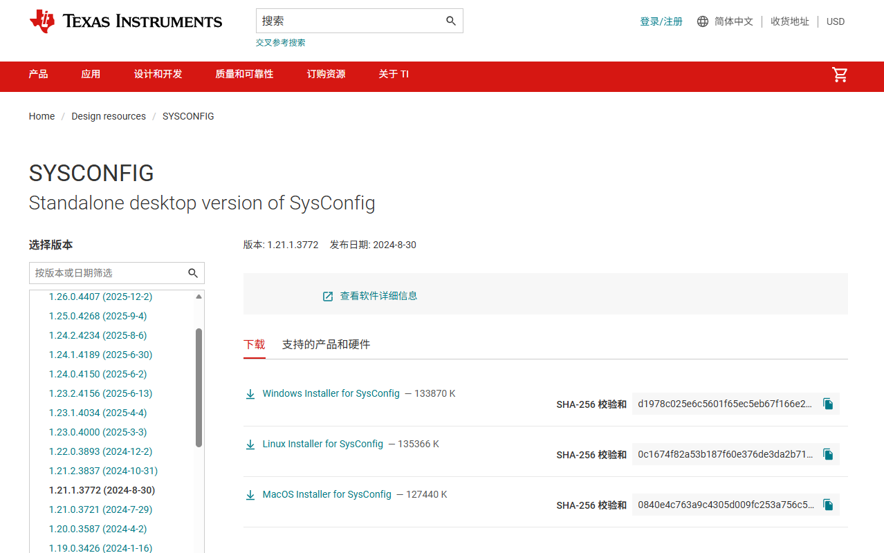Select version 1.24.1.4189 (2025-6-30)
This screenshot has height=553, width=884.
[100, 355]
